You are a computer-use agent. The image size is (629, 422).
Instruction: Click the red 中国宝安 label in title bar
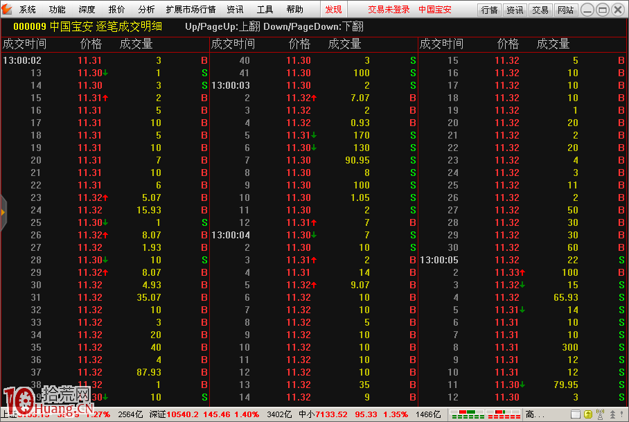coord(435,9)
